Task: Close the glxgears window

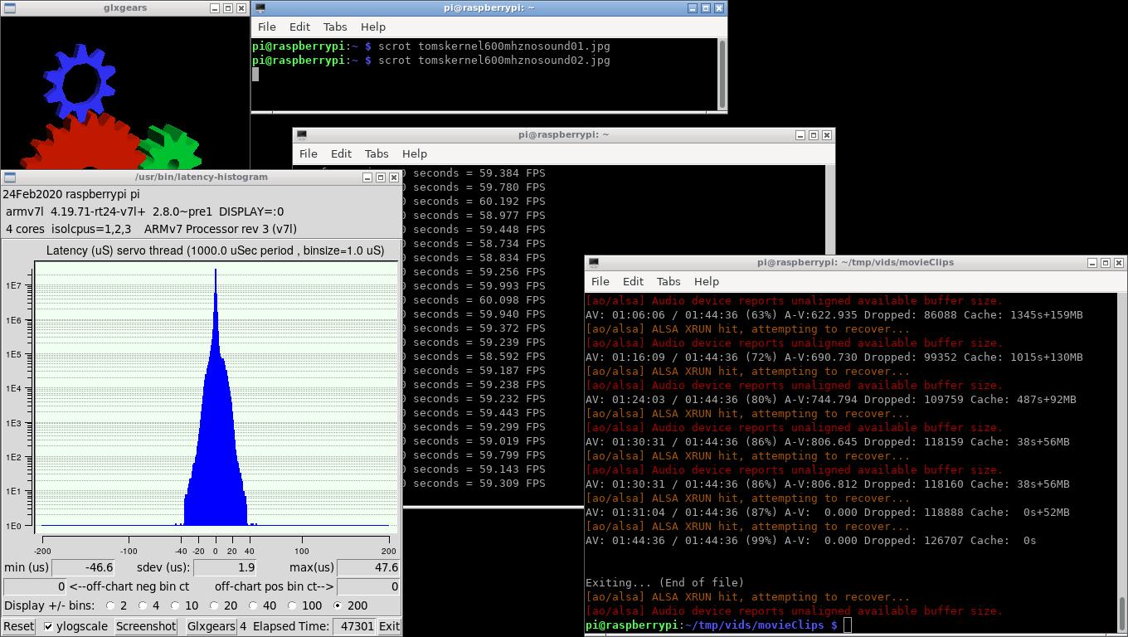Action: click(241, 8)
